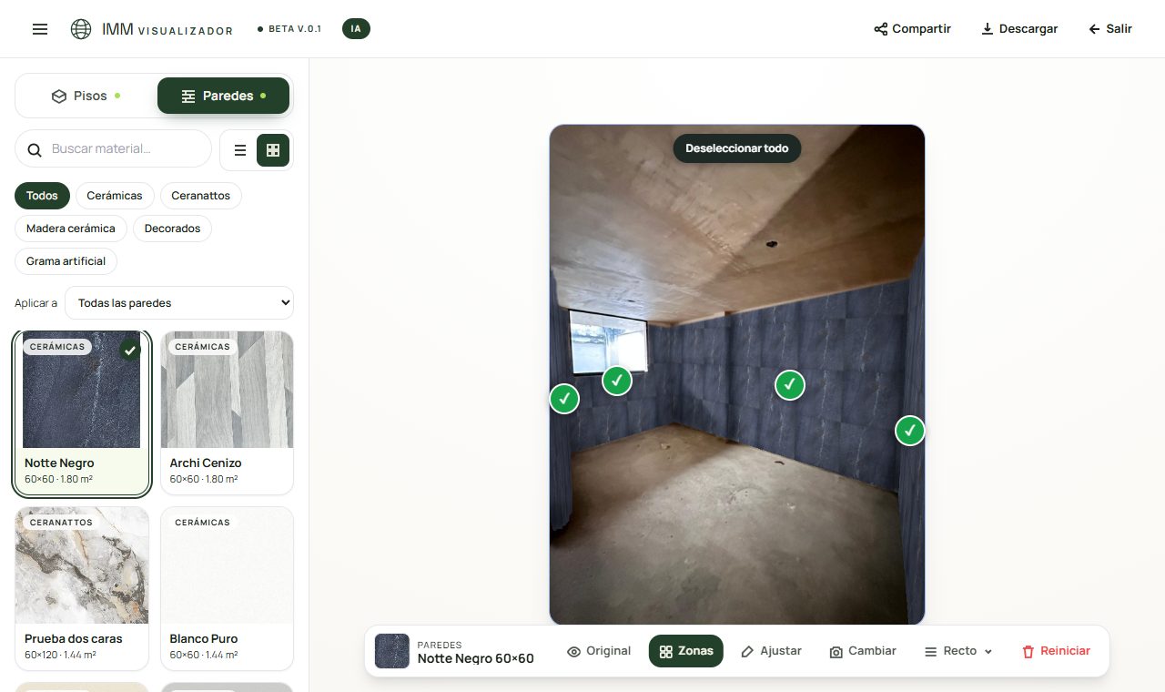
Task: Toggle the window wall zone checkmark
Action: (x=617, y=381)
